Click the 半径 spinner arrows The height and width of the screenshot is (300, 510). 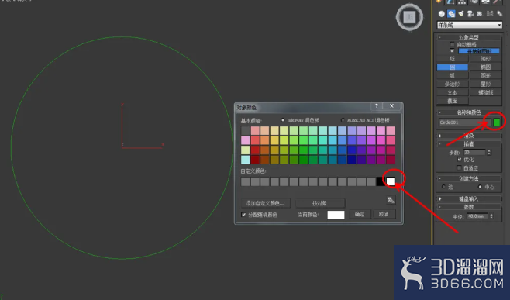491,216
